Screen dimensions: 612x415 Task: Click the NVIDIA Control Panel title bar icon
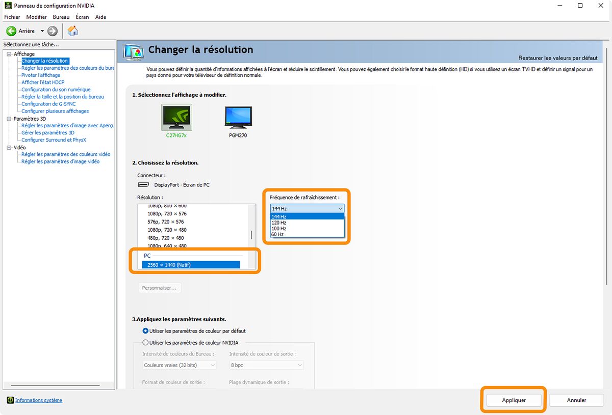point(8,6)
